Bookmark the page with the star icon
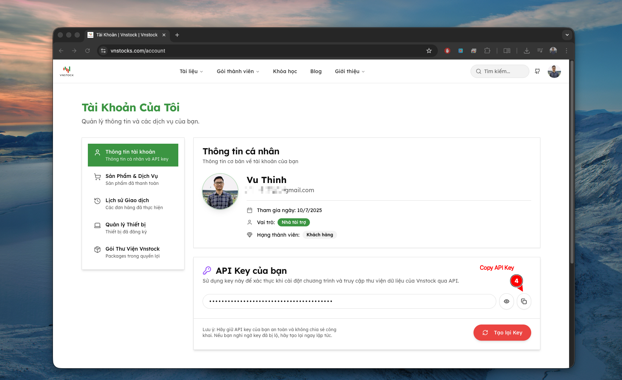622x380 pixels. 429,51
